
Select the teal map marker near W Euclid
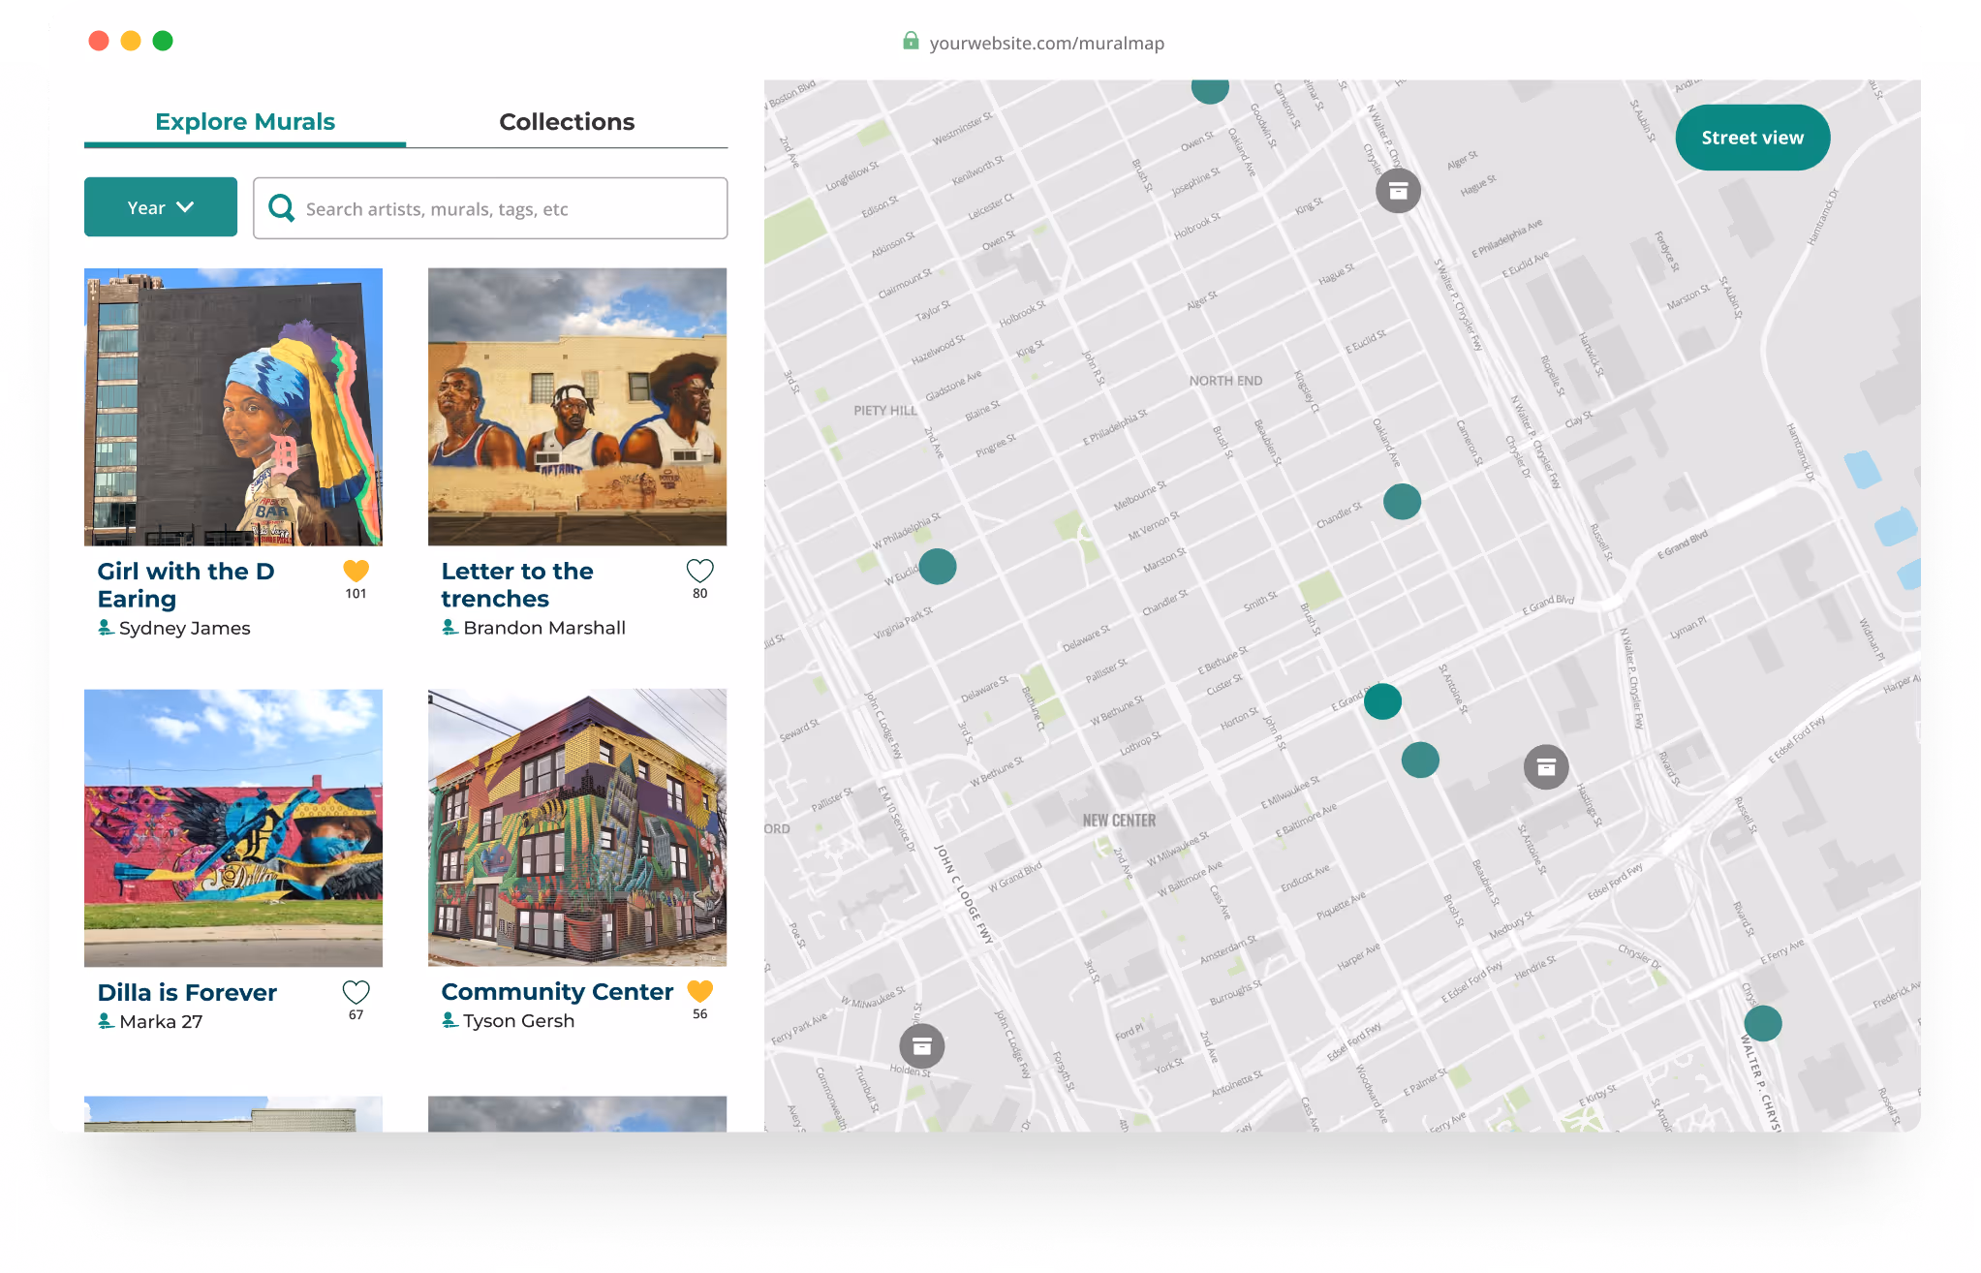click(x=937, y=566)
